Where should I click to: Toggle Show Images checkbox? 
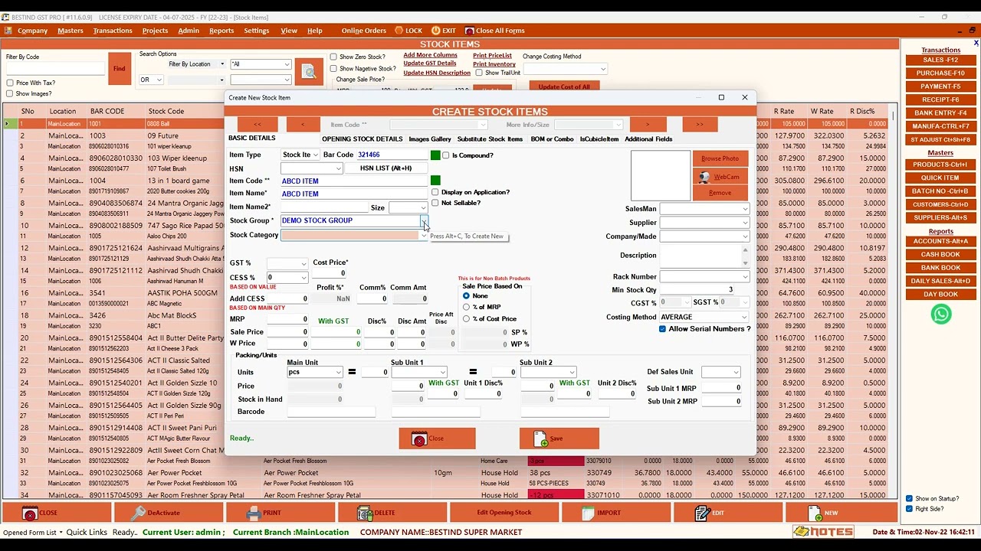click(10, 93)
